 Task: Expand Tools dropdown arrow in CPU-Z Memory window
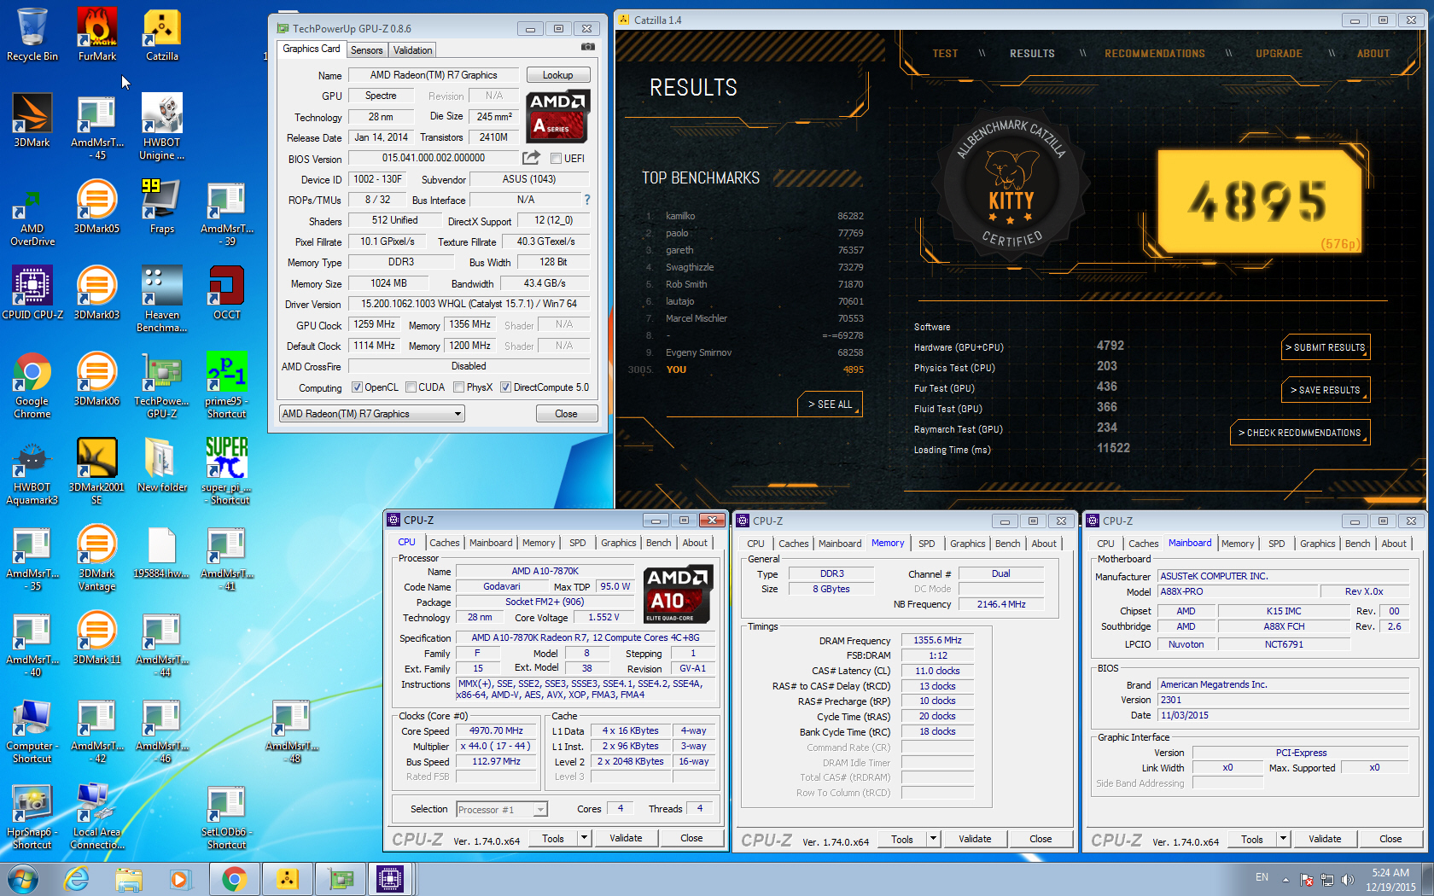coord(934,840)
